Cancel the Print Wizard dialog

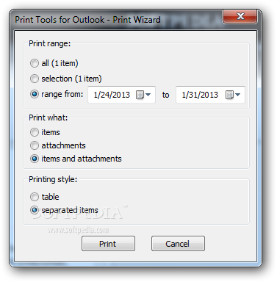(178, 244)
